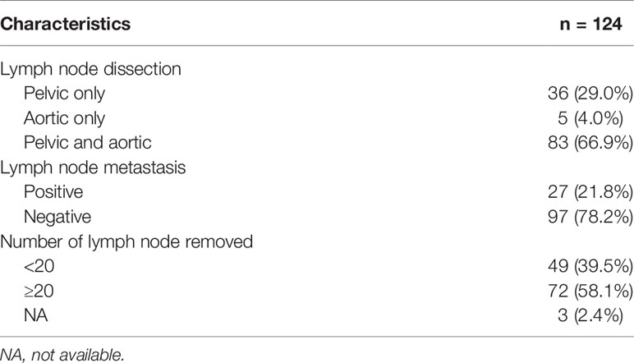Click the 27 (21.8%) value
The height and width of the screenshot is (363, 634).
pos(590,191)
